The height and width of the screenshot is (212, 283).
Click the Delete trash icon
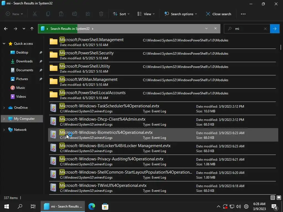[101, 14]
